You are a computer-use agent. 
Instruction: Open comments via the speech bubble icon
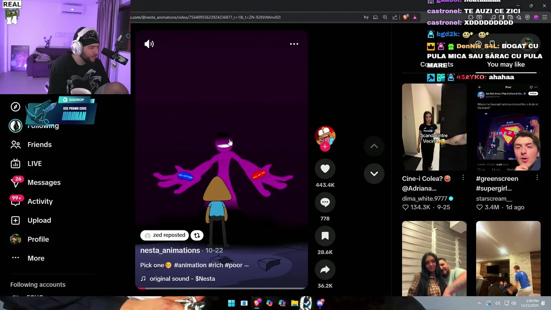point(325,202)
